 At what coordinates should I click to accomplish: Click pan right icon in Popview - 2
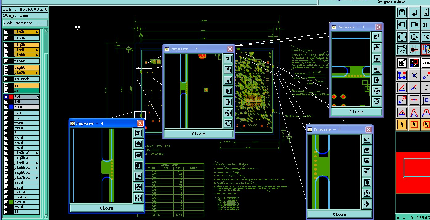click(x=367, y=183)
